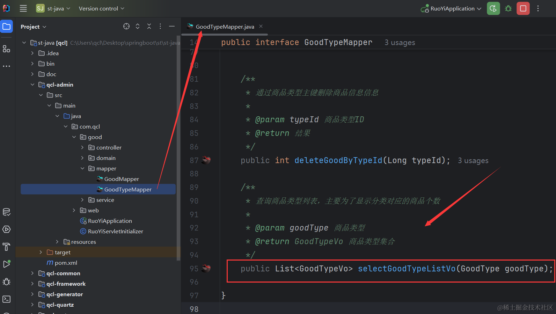Image resolution: width=556 pixels, height=314 pixels.
Task: Collapse the mapper package folder
Action: point(82,168)
